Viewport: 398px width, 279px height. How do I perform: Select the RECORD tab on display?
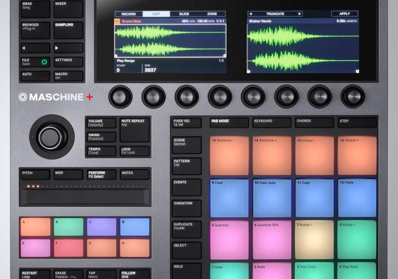pos(129,14)
